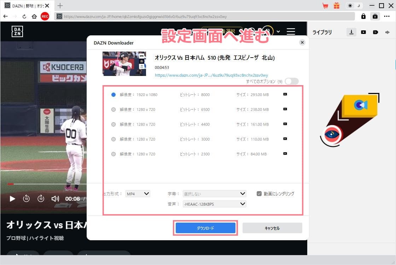Click the red video progress bar
This screenshot has height=265, width=396.
tap(10, 184)
